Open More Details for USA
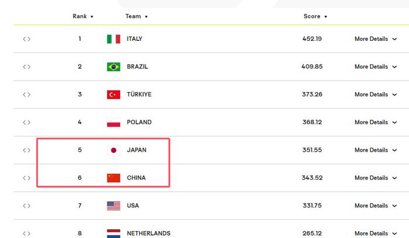 376,206
